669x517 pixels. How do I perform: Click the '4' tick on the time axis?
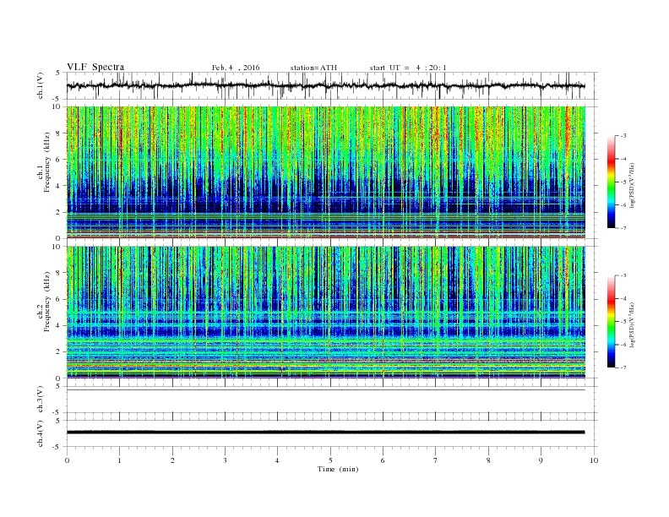[277, 460]
